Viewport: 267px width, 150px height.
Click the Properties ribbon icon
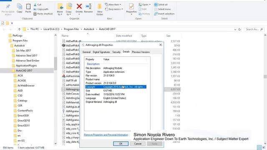(131, 7)
